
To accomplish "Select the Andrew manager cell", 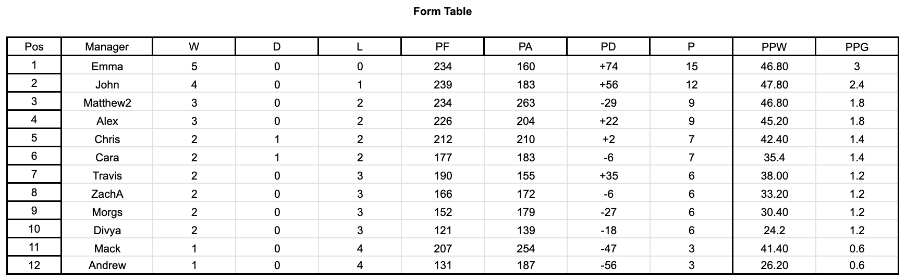I will click(107, 265).
